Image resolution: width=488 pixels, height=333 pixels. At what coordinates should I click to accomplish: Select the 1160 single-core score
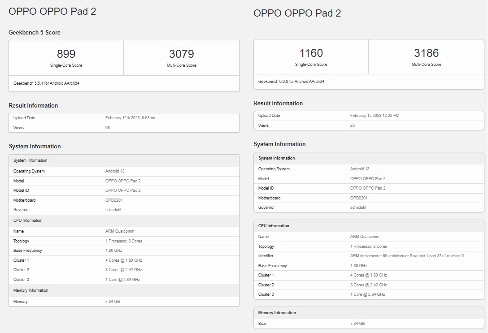(311, 53)
